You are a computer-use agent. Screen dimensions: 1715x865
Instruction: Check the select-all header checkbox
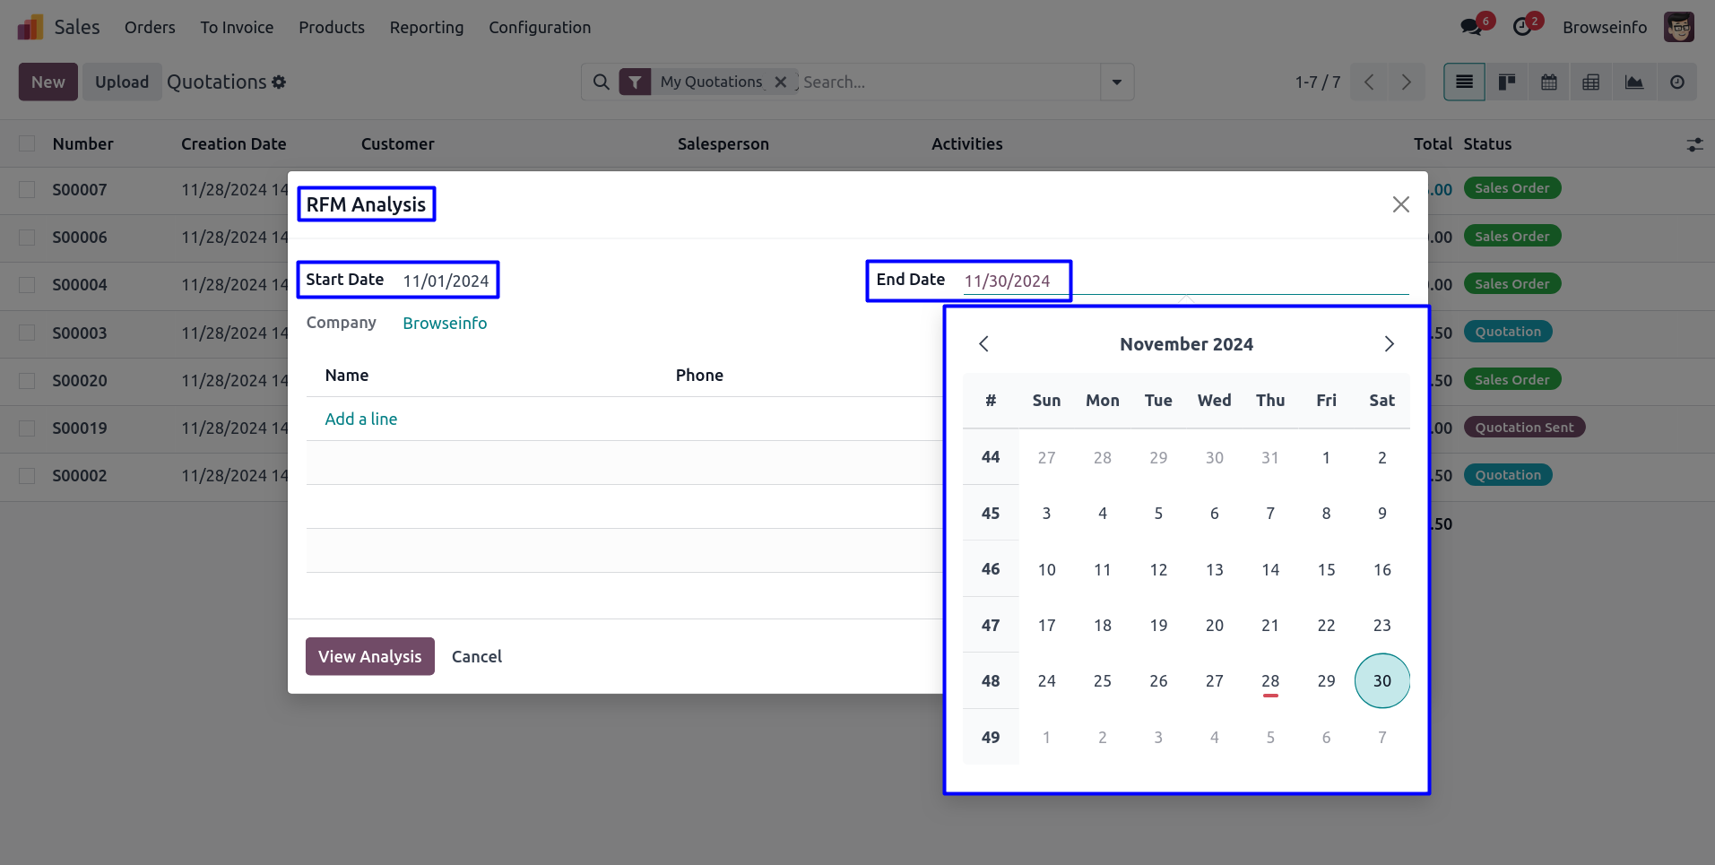click(27, 144)
